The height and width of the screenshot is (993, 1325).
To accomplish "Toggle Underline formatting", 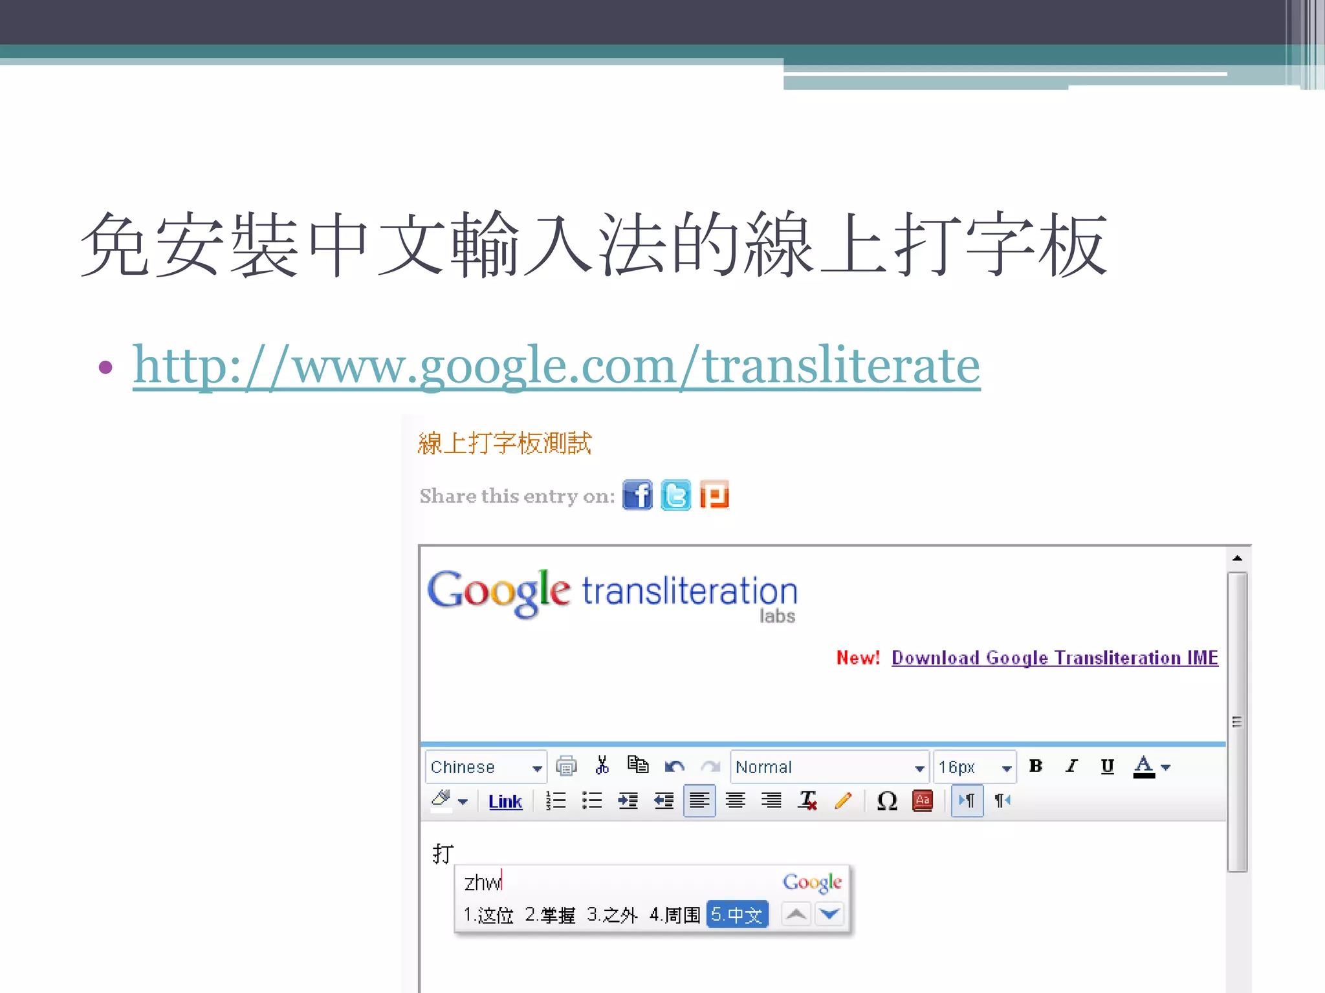I will [x=1108, y=766].
